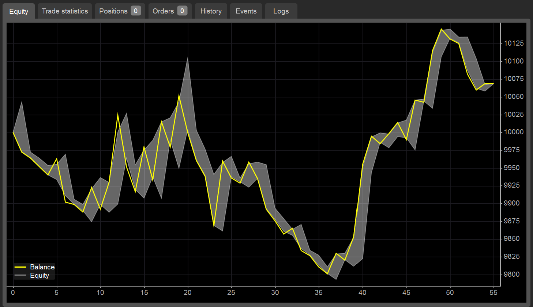Go to the History tab

pos(211,11)
